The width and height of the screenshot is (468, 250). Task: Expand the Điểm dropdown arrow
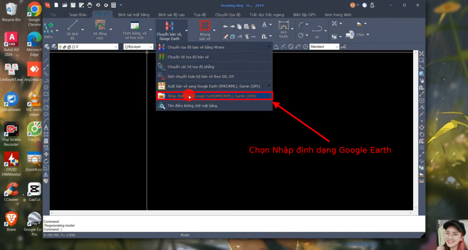(57, 31)
